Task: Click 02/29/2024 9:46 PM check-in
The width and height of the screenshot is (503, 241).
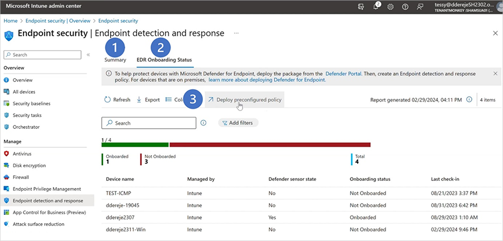Action: pyautogui.click(x=454, y=229)
